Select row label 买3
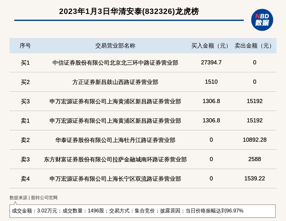Screen dimensions: 286x221 pos(25,101)
